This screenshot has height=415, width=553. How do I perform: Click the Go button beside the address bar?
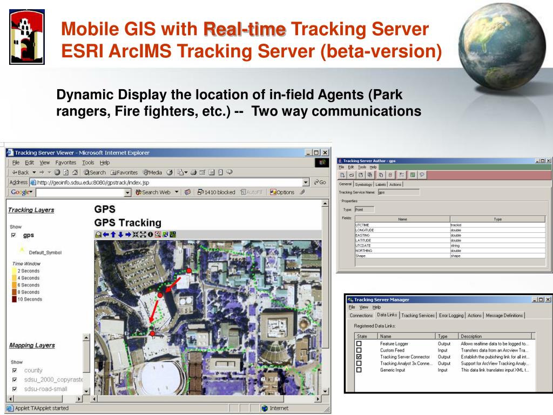tap(320, 183)
